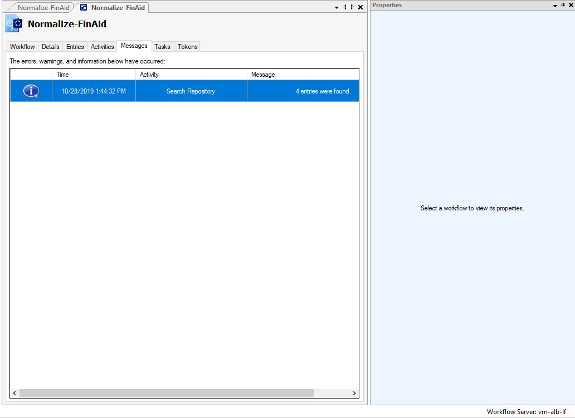Open the Details tab

[50, 47]
